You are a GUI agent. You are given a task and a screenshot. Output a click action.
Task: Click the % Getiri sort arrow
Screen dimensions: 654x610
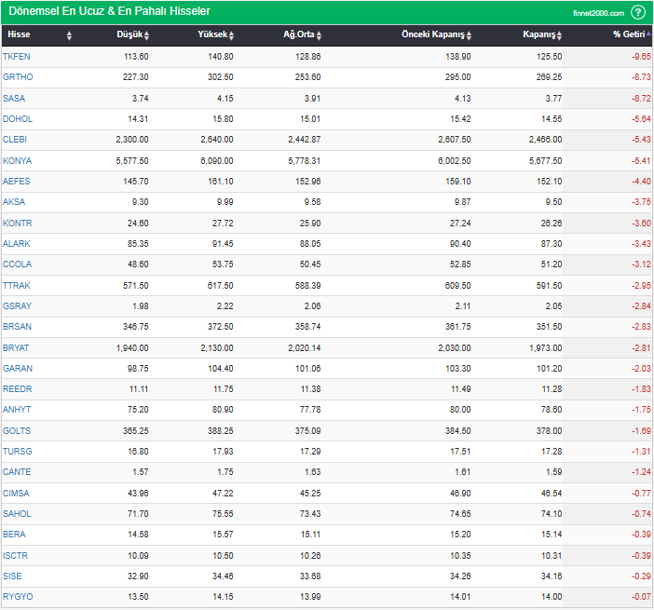click(x=648, y=34)
